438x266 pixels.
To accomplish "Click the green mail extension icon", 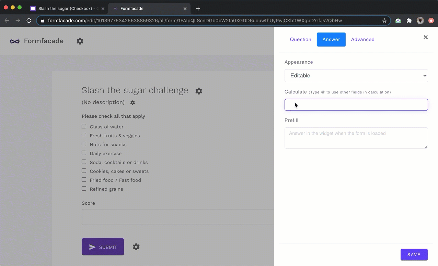I will (x=398, y=21).
